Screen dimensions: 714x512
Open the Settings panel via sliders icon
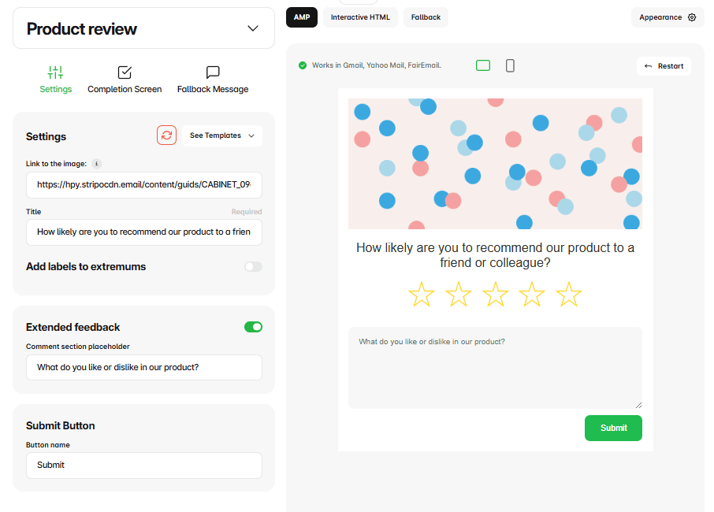point(55,72)
